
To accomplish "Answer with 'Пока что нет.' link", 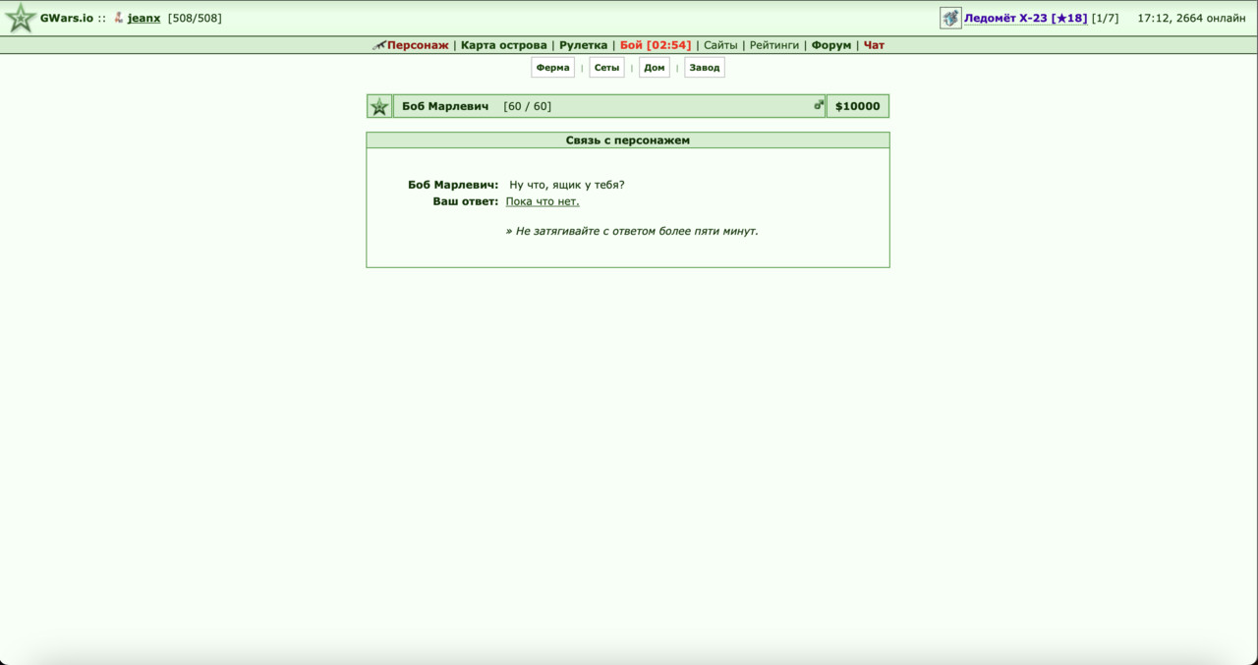I will (x=543, y=201).
